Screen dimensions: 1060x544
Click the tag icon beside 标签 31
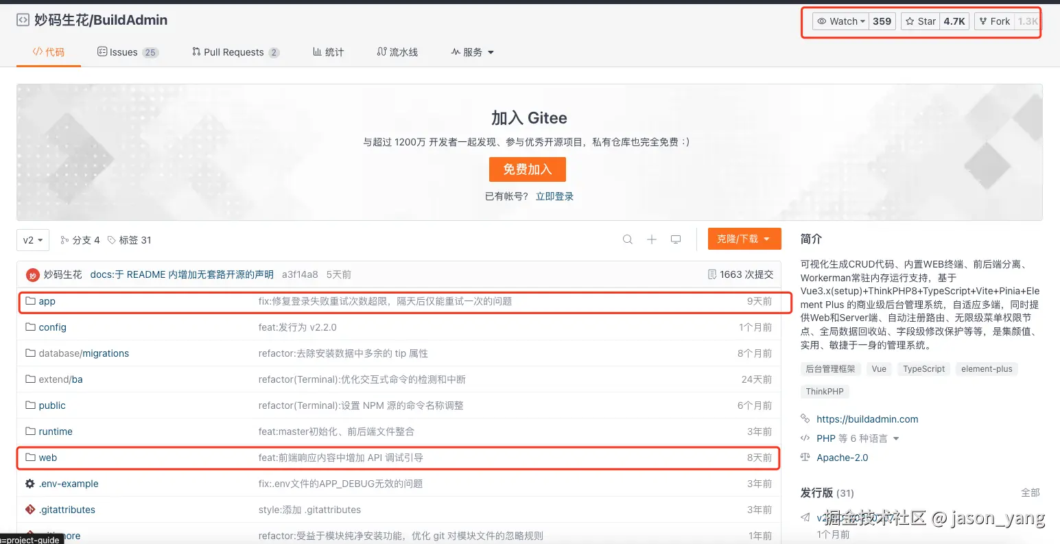point(112,240)
